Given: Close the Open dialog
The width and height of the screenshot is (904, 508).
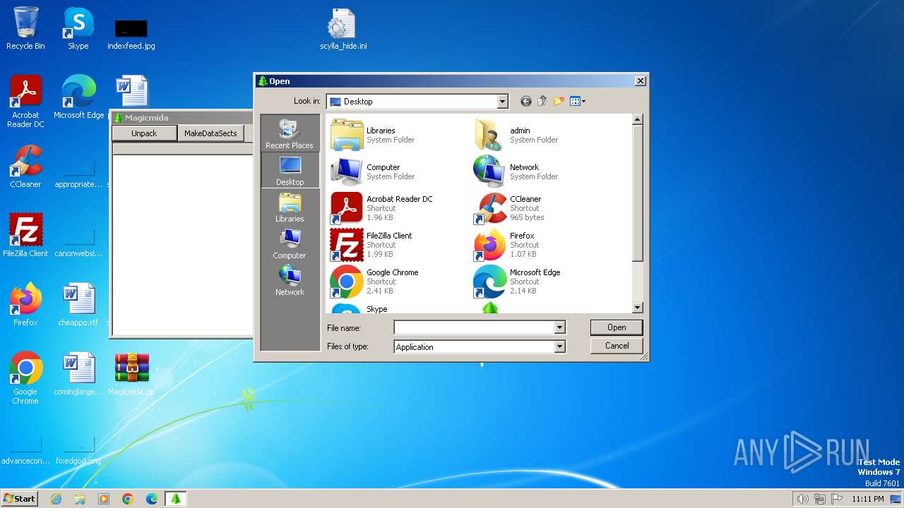Looking at the screenshot, I should [640, 81].
